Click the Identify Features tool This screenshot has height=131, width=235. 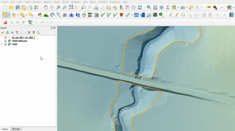point(149,7)
